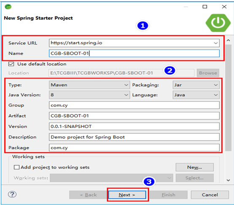This screenshot has width=234, height=205.
Task: Enable Add project to working sets
Action: pos(16,167)
